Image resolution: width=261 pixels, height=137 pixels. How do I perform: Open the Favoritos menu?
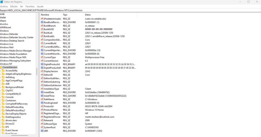30,6
